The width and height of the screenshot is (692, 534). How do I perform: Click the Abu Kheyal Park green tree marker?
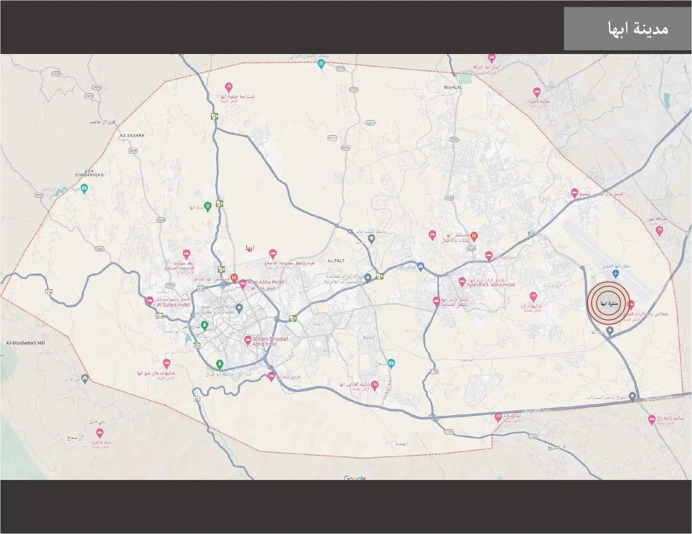pyautogui.click(x=219, y=364)
